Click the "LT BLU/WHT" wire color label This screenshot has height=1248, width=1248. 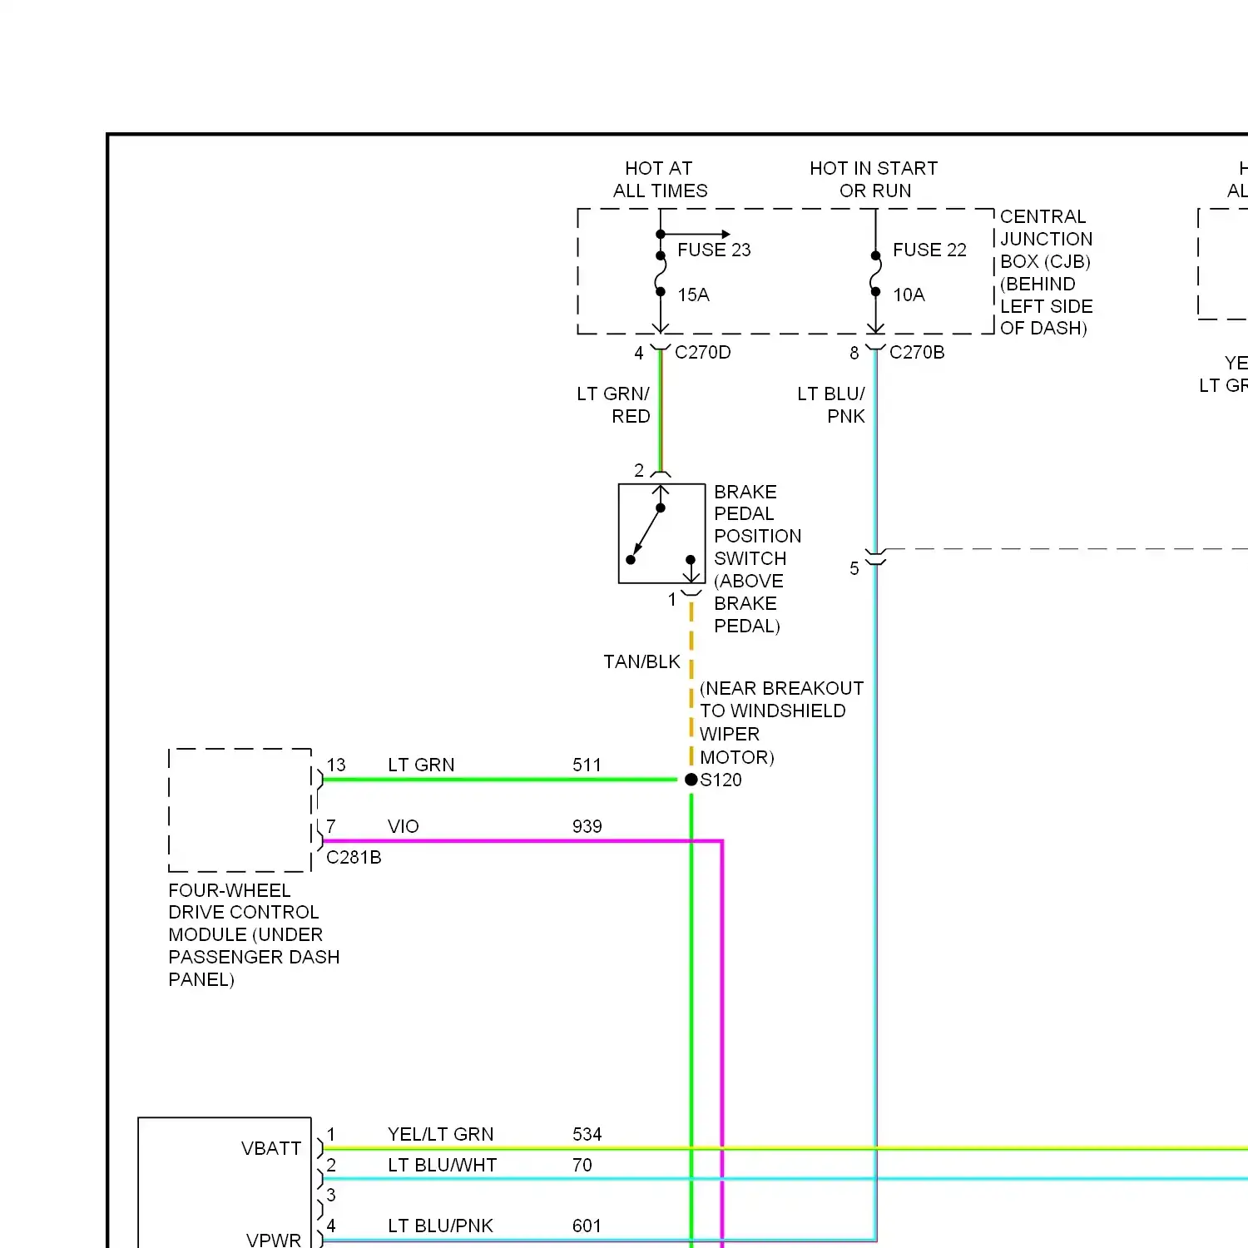442,1165
